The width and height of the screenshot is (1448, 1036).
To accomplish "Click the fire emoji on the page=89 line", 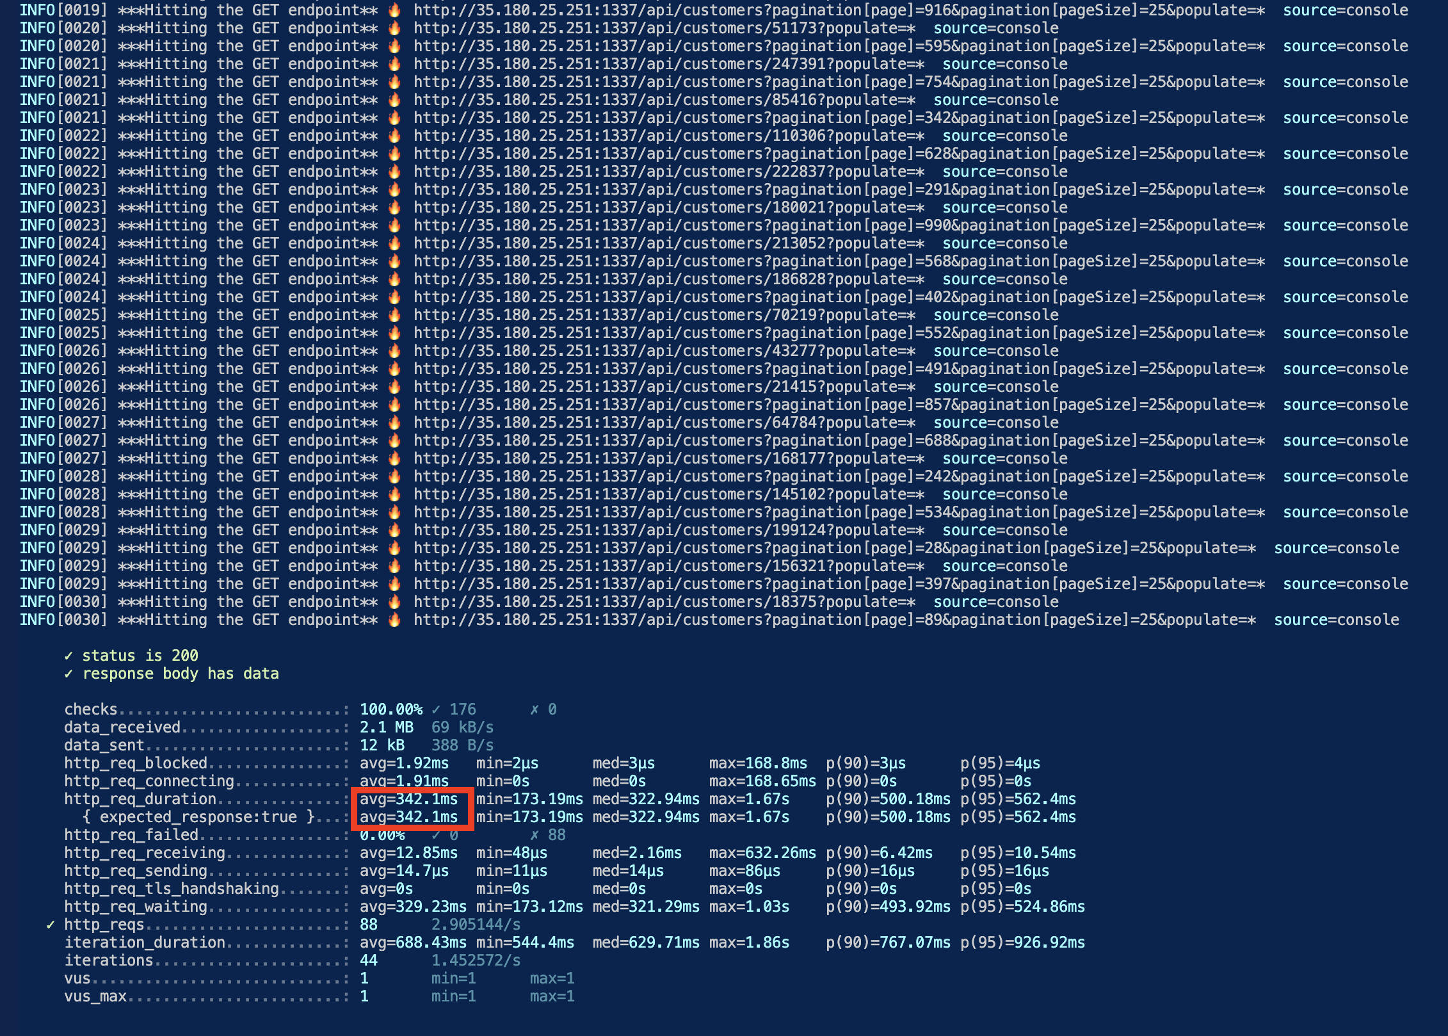I will point(395,620).
